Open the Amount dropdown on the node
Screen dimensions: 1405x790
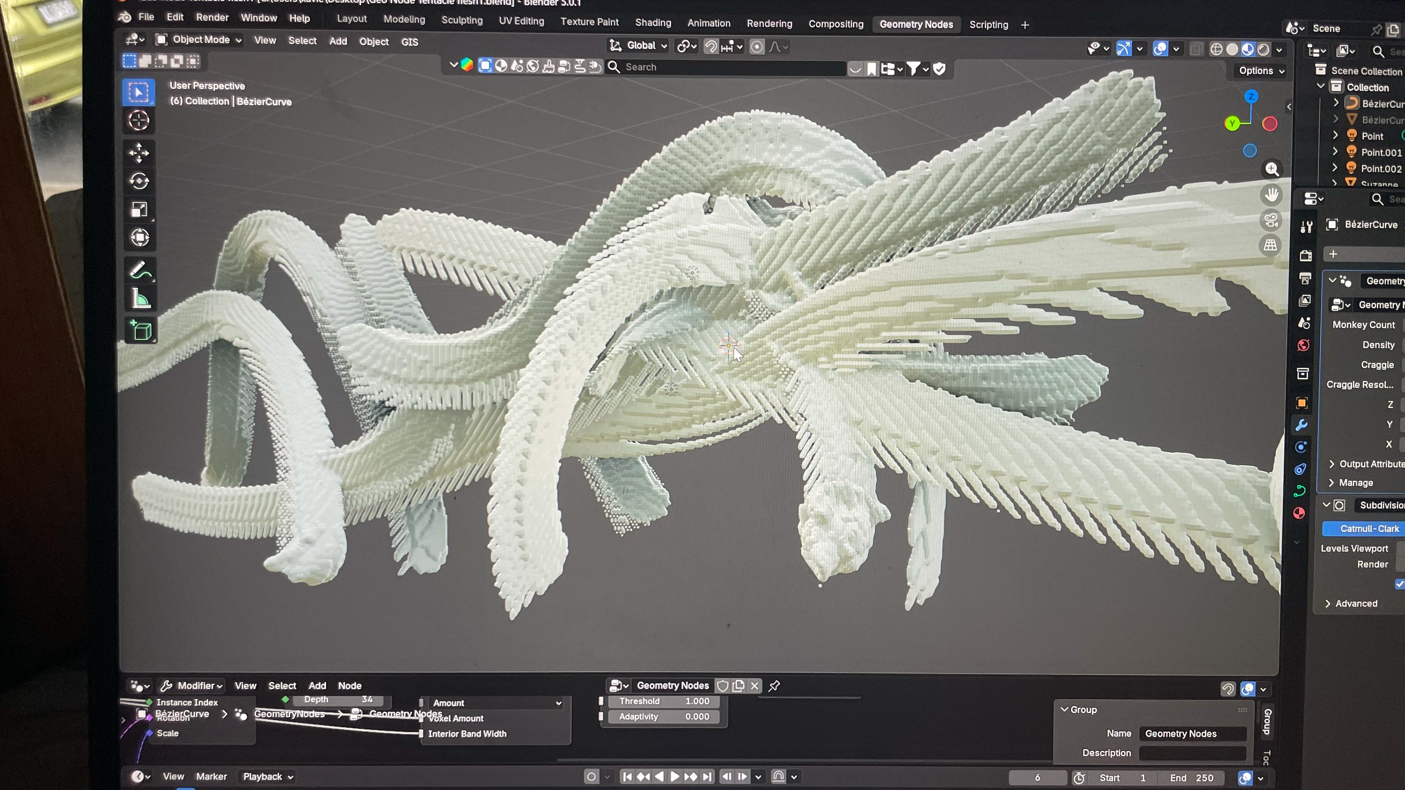click(497, 703)
